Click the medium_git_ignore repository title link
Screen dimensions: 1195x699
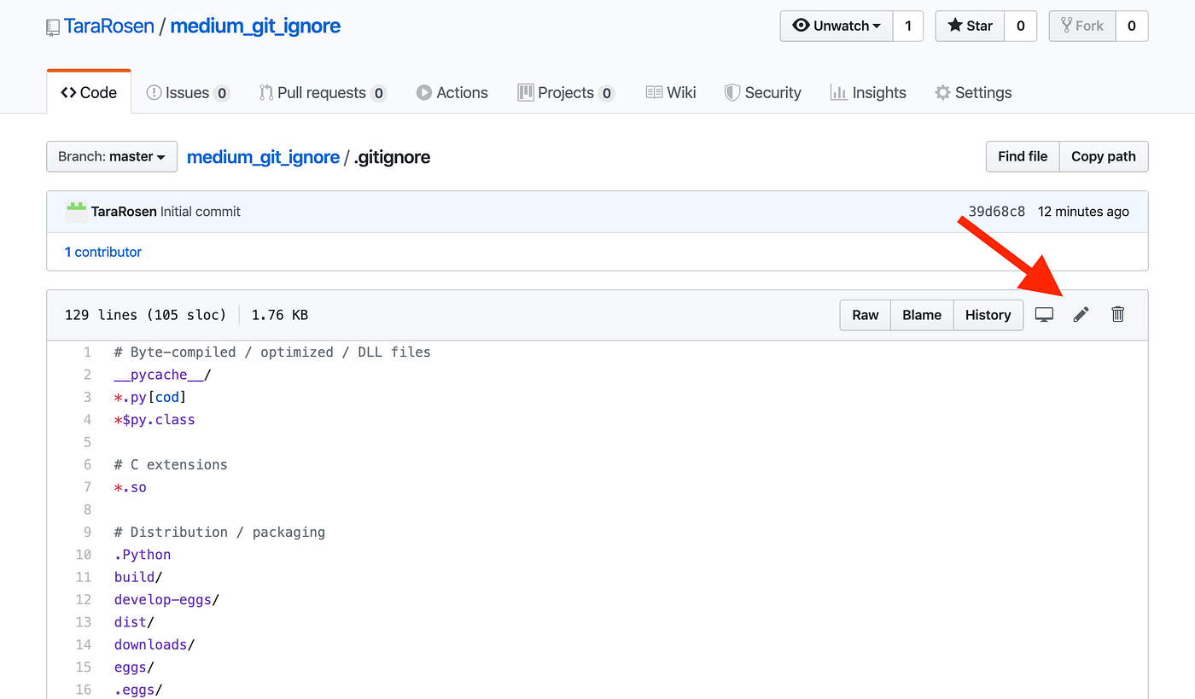(255, 26)
